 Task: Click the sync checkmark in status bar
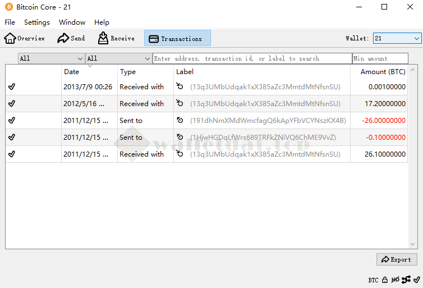point(416,280)
